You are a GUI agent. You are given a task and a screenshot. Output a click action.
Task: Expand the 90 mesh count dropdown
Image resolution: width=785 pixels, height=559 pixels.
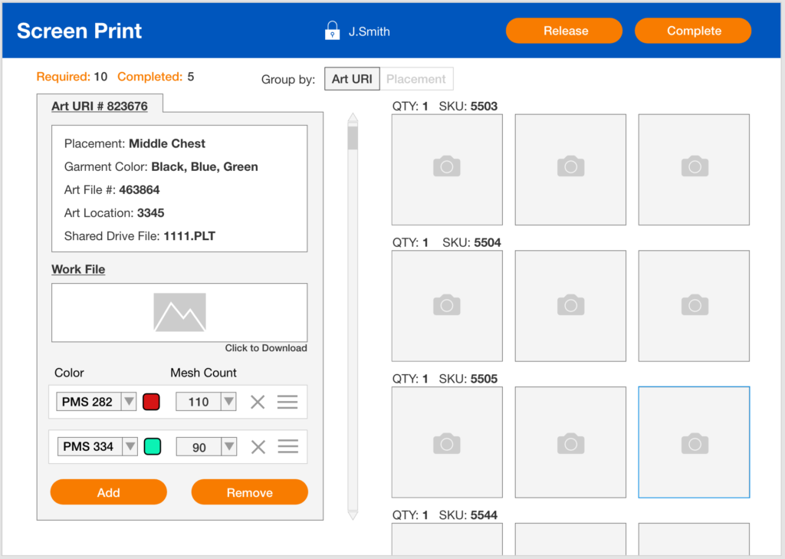pyautogui.click(x=228, y=447)
